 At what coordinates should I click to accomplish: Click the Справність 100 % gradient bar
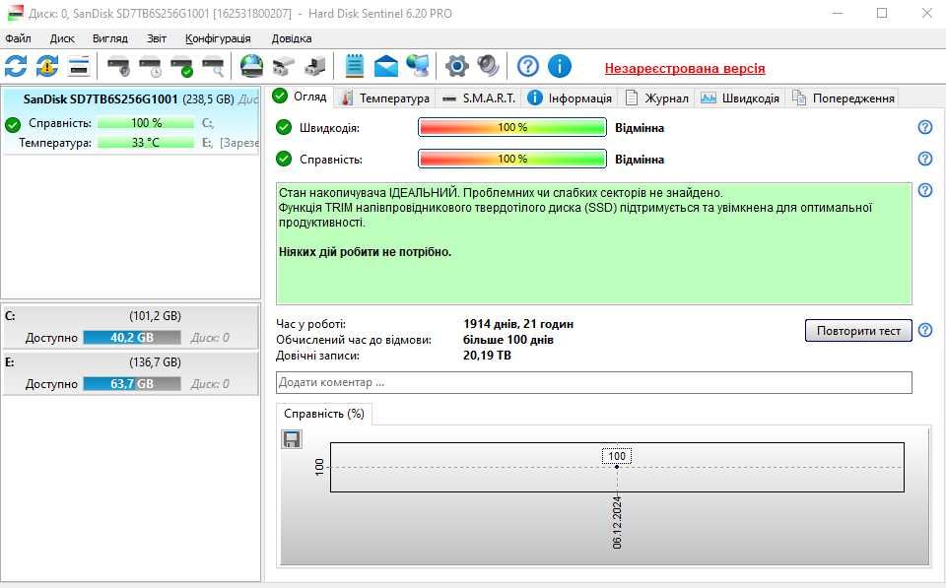(x=512, y=159)
